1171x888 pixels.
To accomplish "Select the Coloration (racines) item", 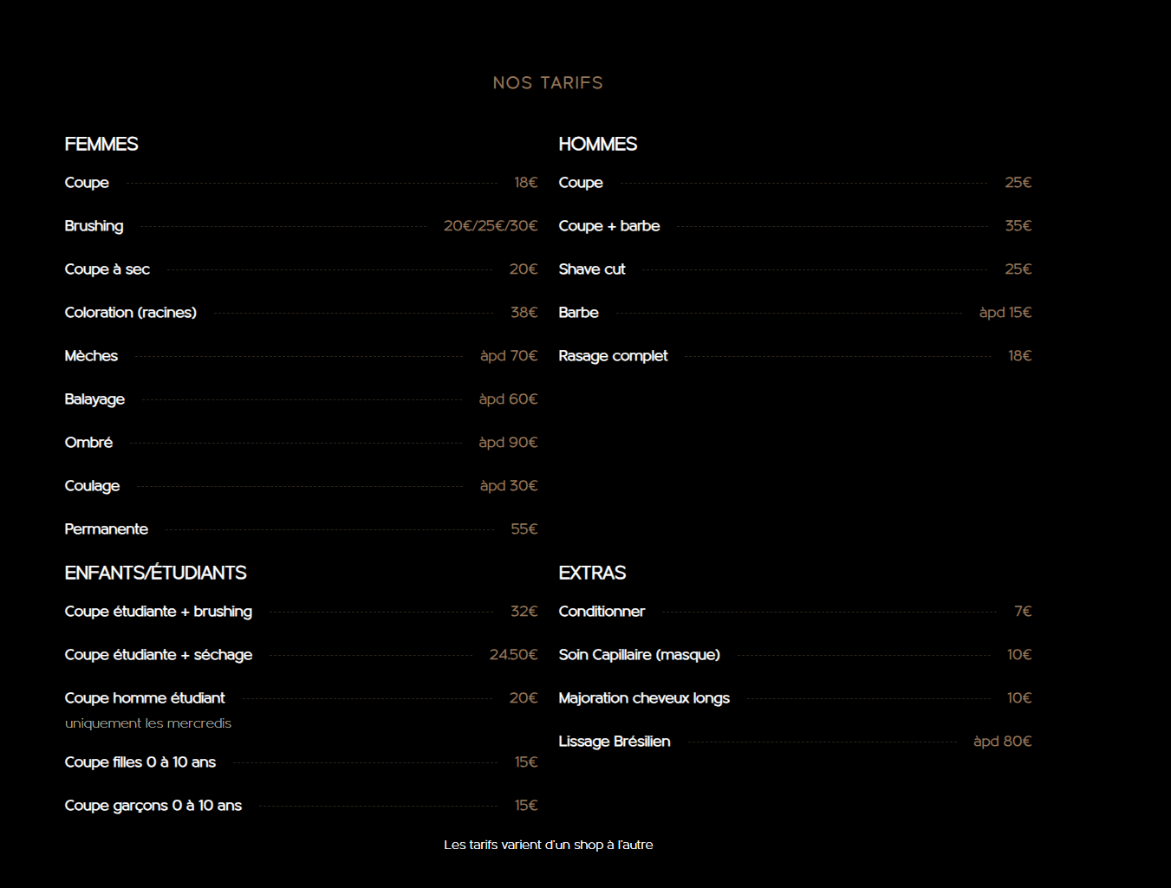I will 130,313.
